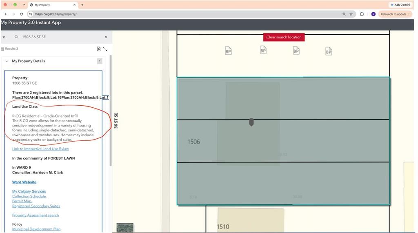This screenshot has height=233, width=418.
Task: Click the 1506 36 ST SE search field
Action: [61, 37]
